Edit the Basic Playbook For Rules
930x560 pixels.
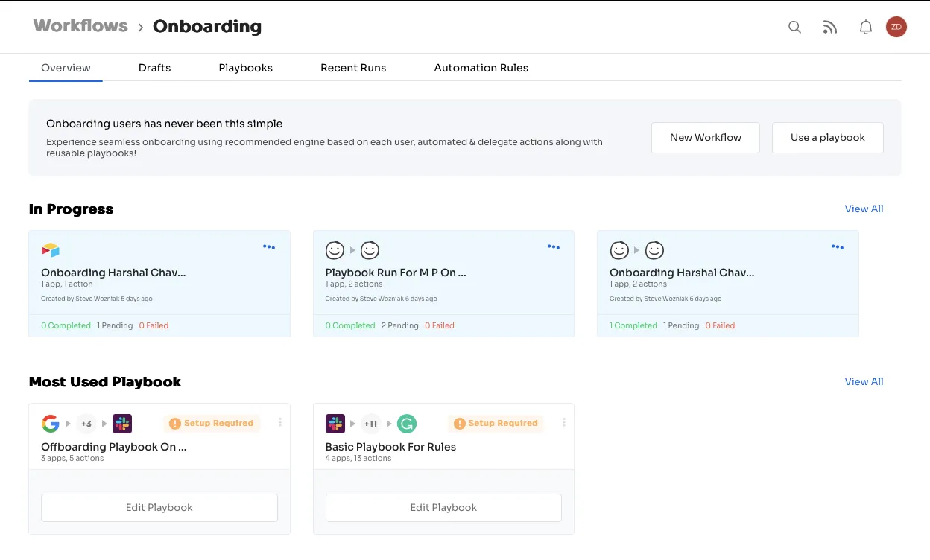pyautogui.click(x=443, y=508)
